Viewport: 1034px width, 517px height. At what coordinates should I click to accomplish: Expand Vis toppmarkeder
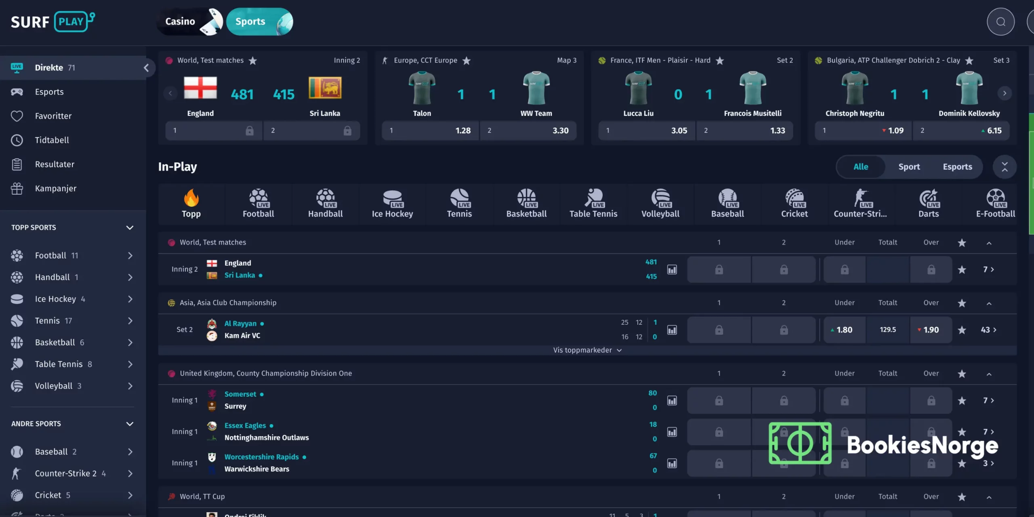click(587, 350)
